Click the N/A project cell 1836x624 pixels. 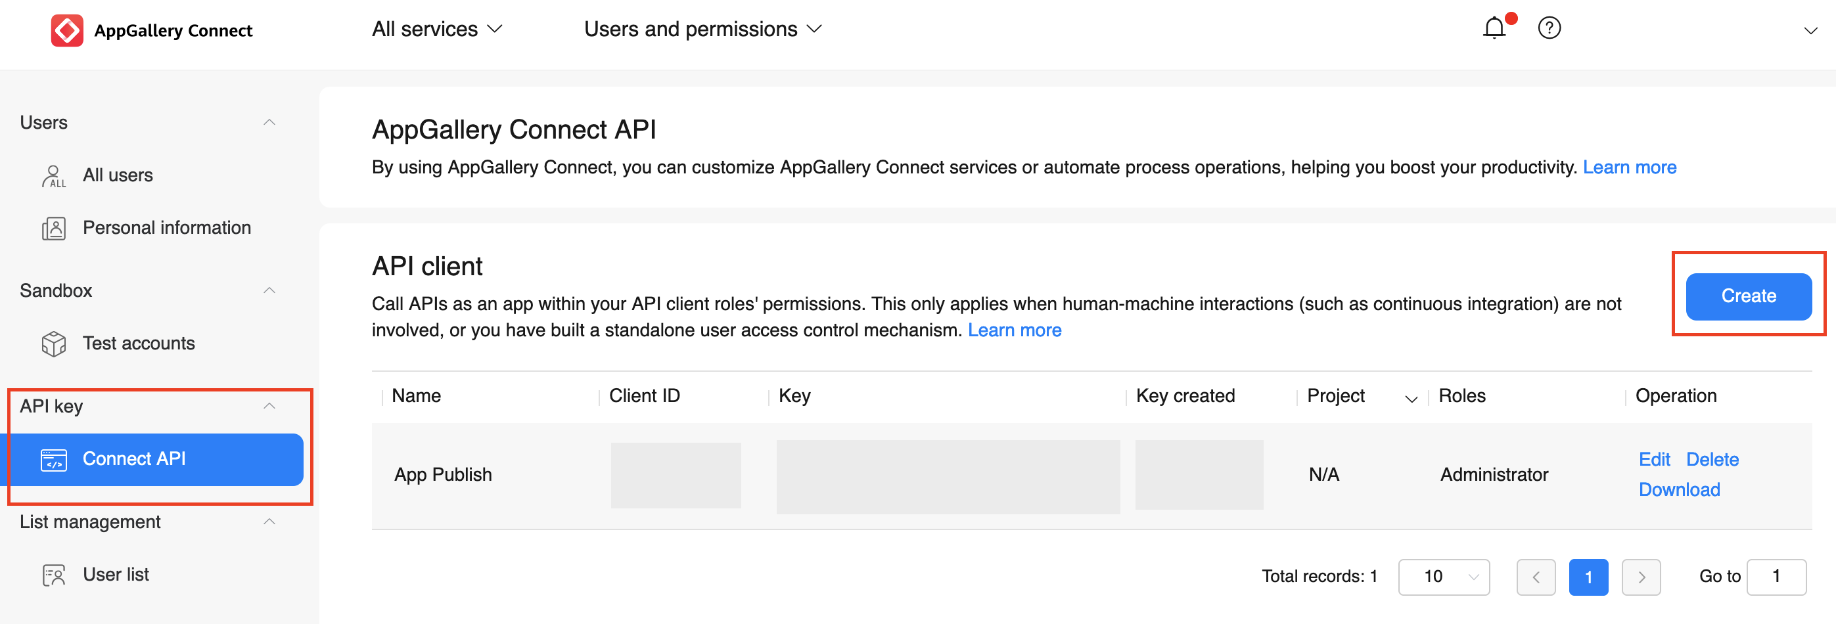pyautogui.click(x=1324, y=475)
